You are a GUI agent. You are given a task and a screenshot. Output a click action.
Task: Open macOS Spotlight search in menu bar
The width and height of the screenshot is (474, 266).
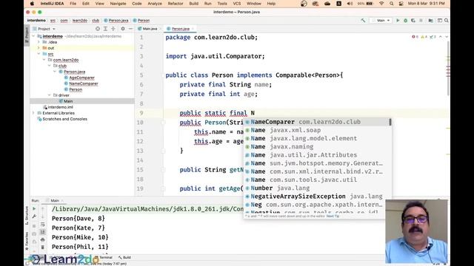click(x=392, y=4)
